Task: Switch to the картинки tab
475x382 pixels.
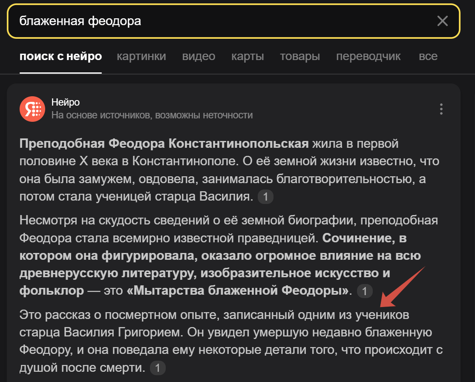Action: [x=141, y=56]
